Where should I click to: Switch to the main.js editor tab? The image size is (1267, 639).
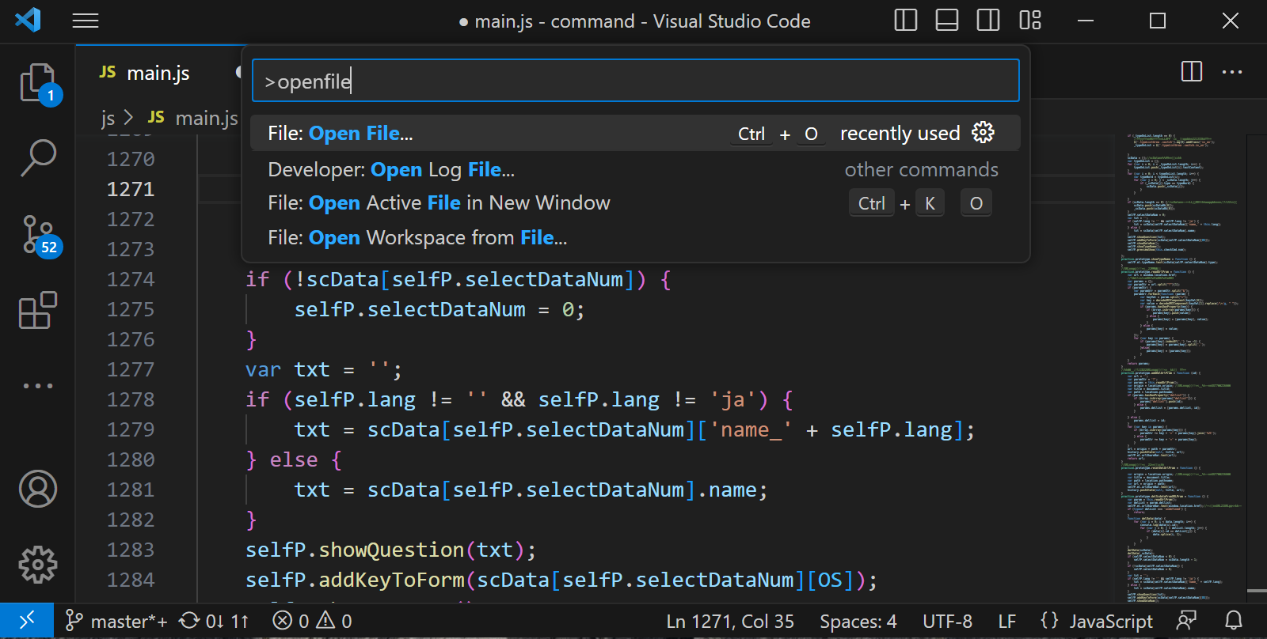[x=158, y=73]
